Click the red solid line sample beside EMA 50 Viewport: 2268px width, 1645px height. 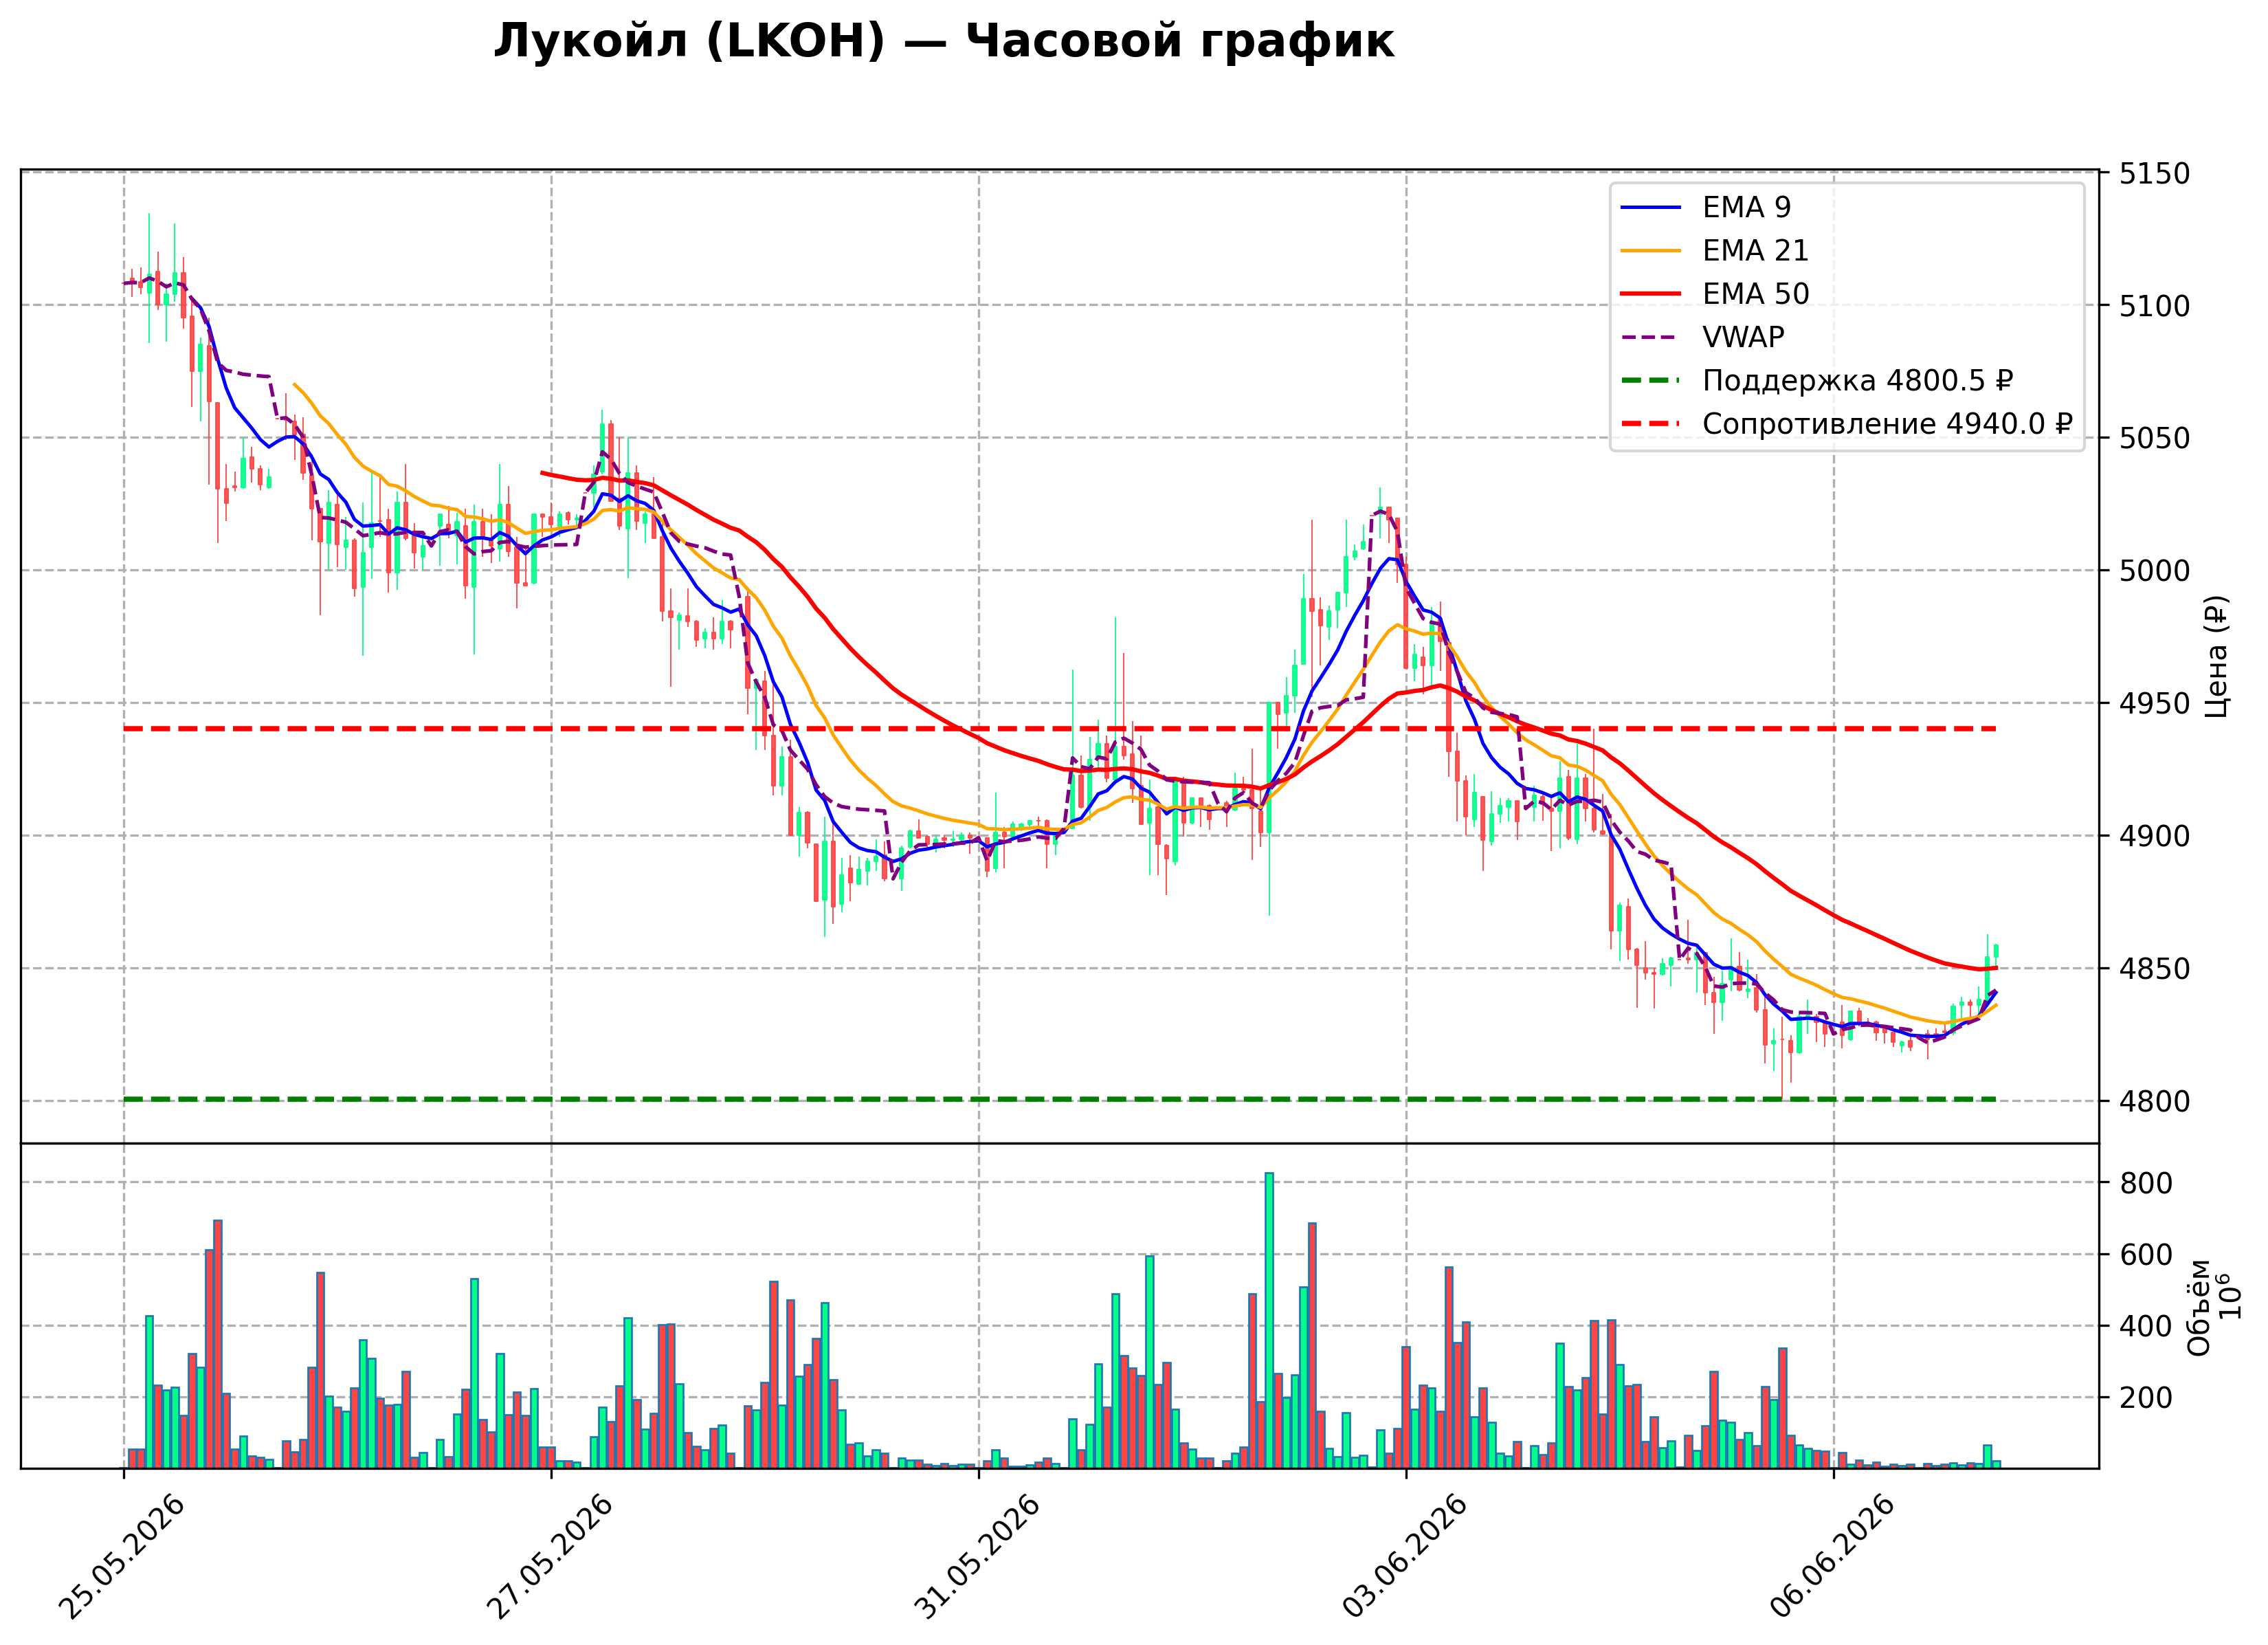(1651, 294)
